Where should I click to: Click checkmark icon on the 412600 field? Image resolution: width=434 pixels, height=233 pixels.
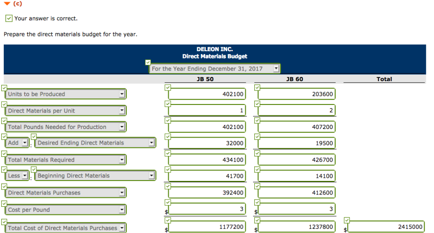click(x=257, y=186)
